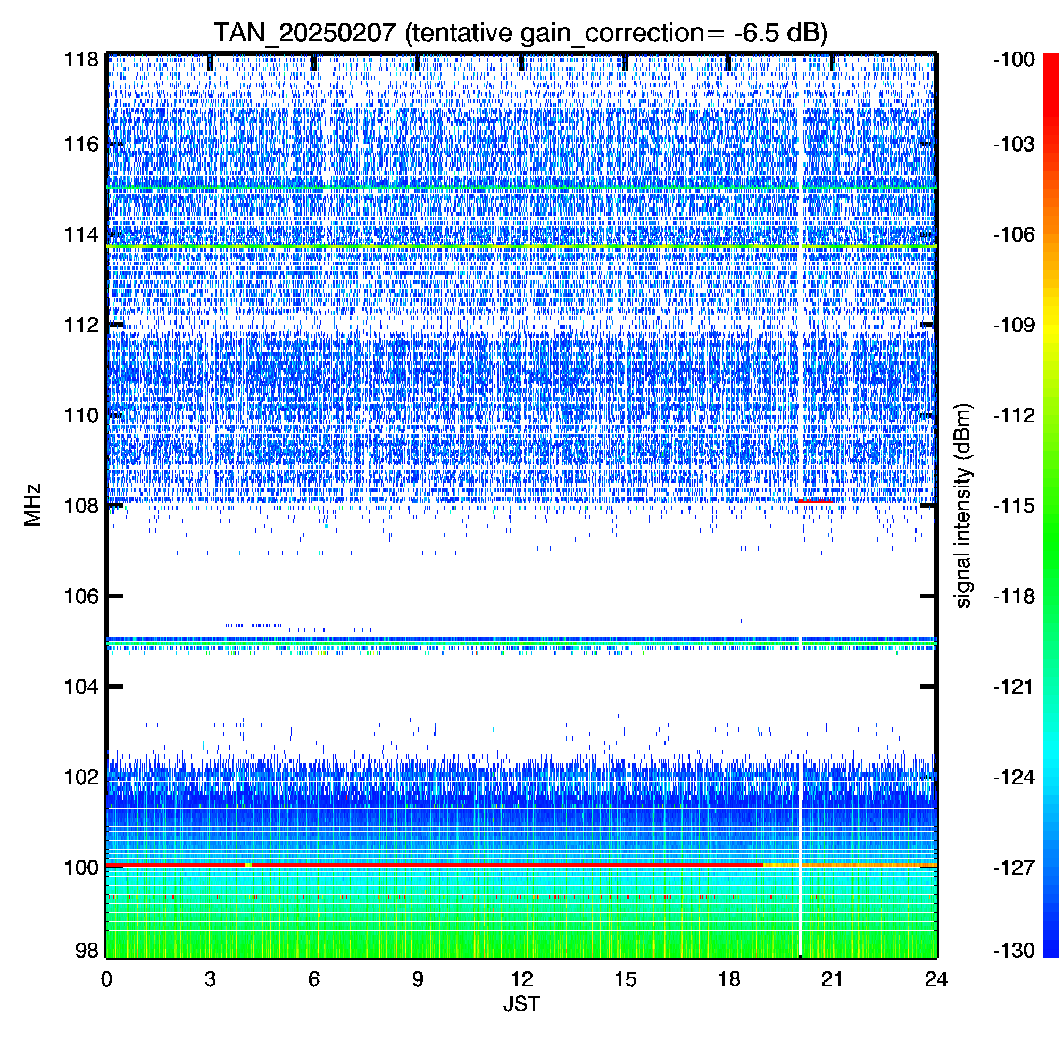Click the x-axis label 3

click(x=210, y=980)
